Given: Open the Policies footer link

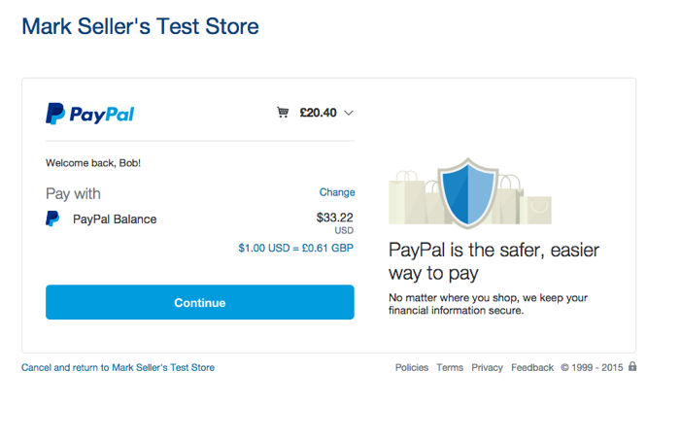Looking at the screenshot, I should [411, 367].
